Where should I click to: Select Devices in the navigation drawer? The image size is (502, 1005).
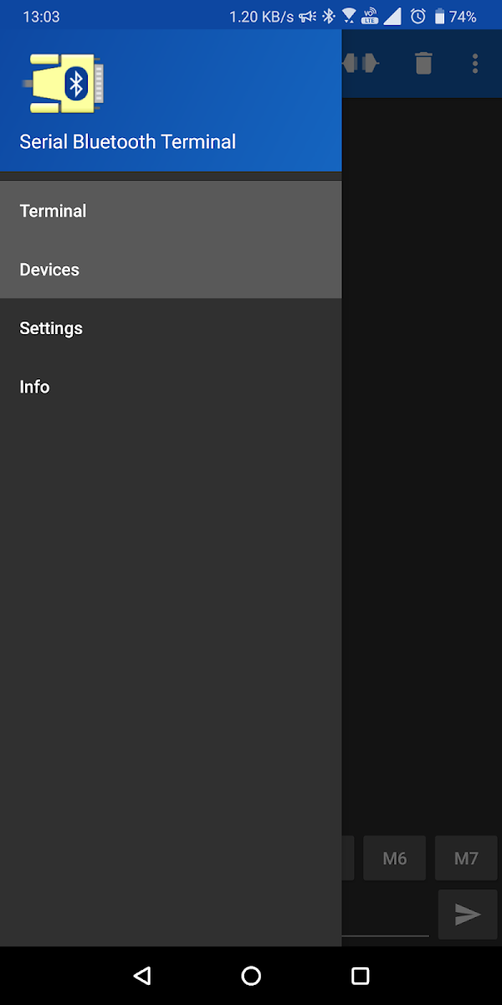[x=171, y=270]
